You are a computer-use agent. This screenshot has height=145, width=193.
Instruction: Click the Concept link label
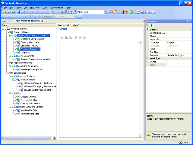click(63, 29)
